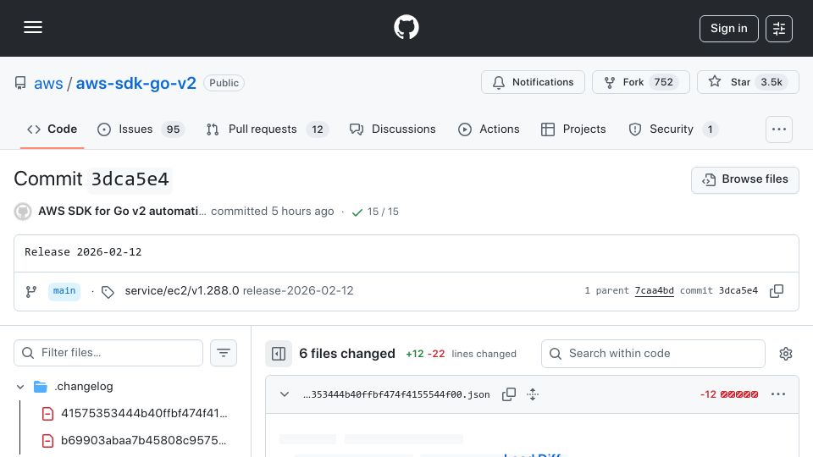
Task: Open the Projects tab
Action: pyautogui.click(x=573, y=129)
